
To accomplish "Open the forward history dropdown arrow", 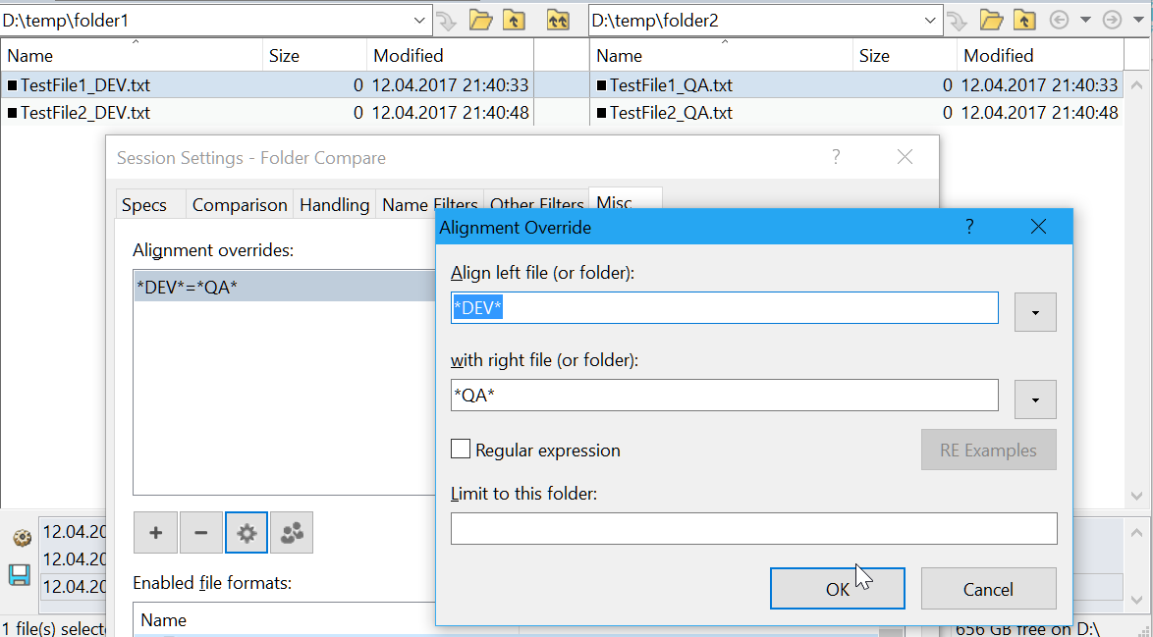I will (1138, 20).
